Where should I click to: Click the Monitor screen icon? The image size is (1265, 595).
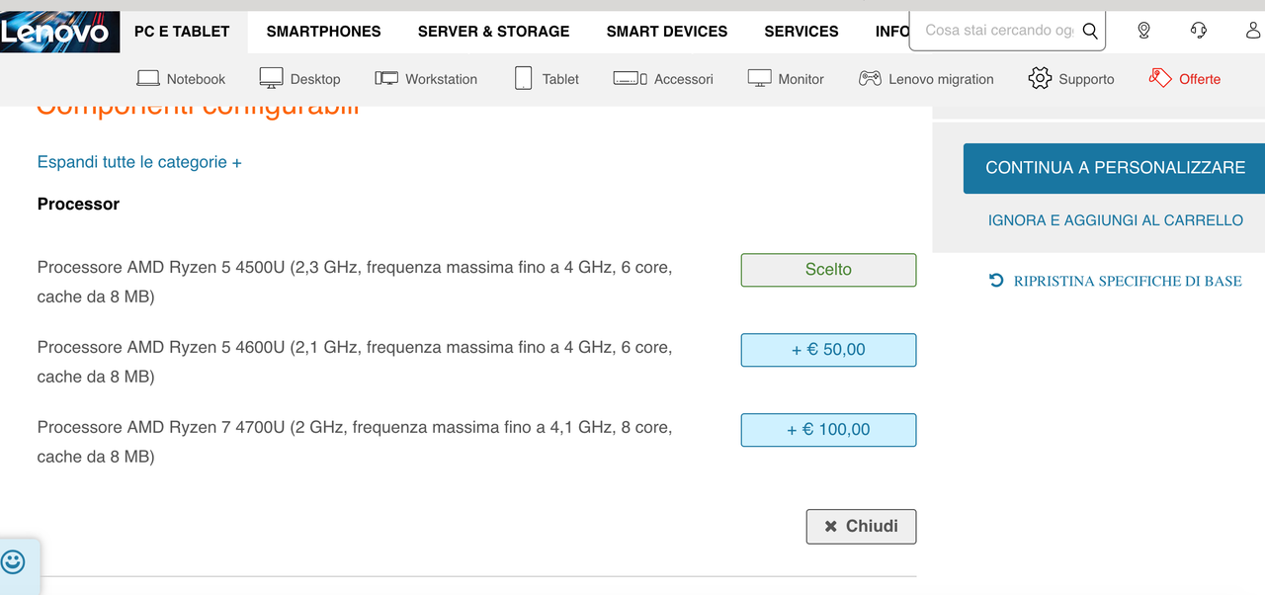[x=759, y=78]
